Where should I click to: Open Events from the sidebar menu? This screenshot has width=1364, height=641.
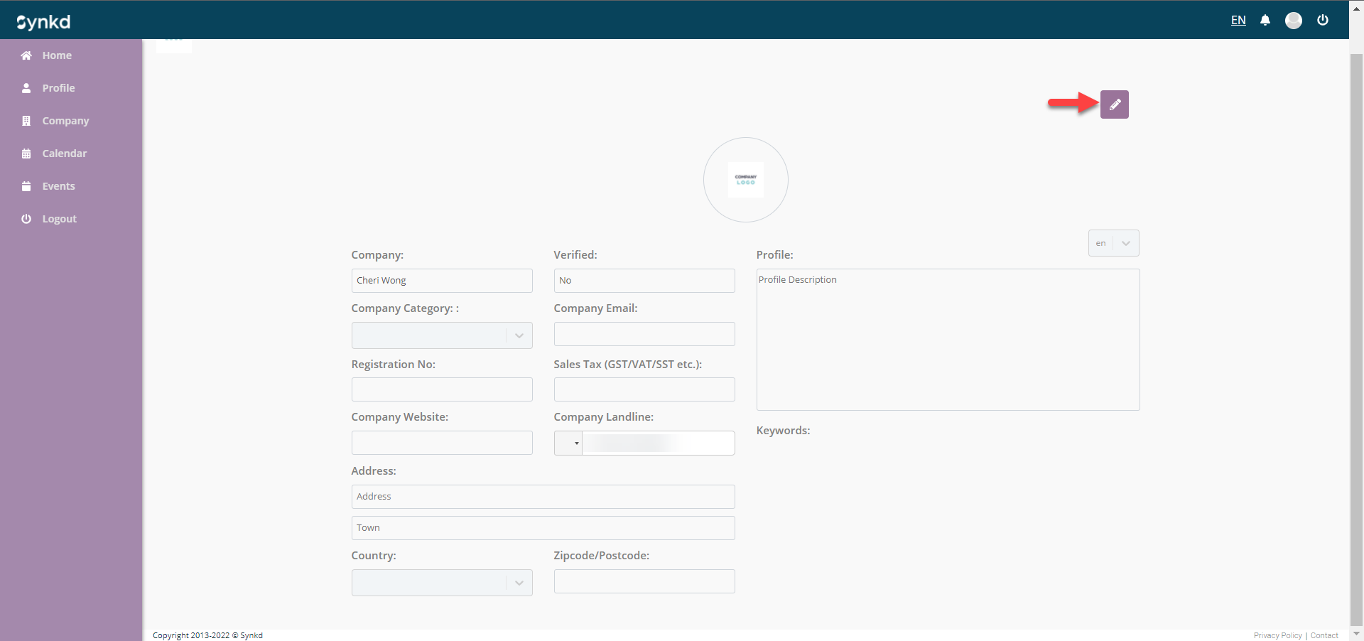click(x=58, y=186)
